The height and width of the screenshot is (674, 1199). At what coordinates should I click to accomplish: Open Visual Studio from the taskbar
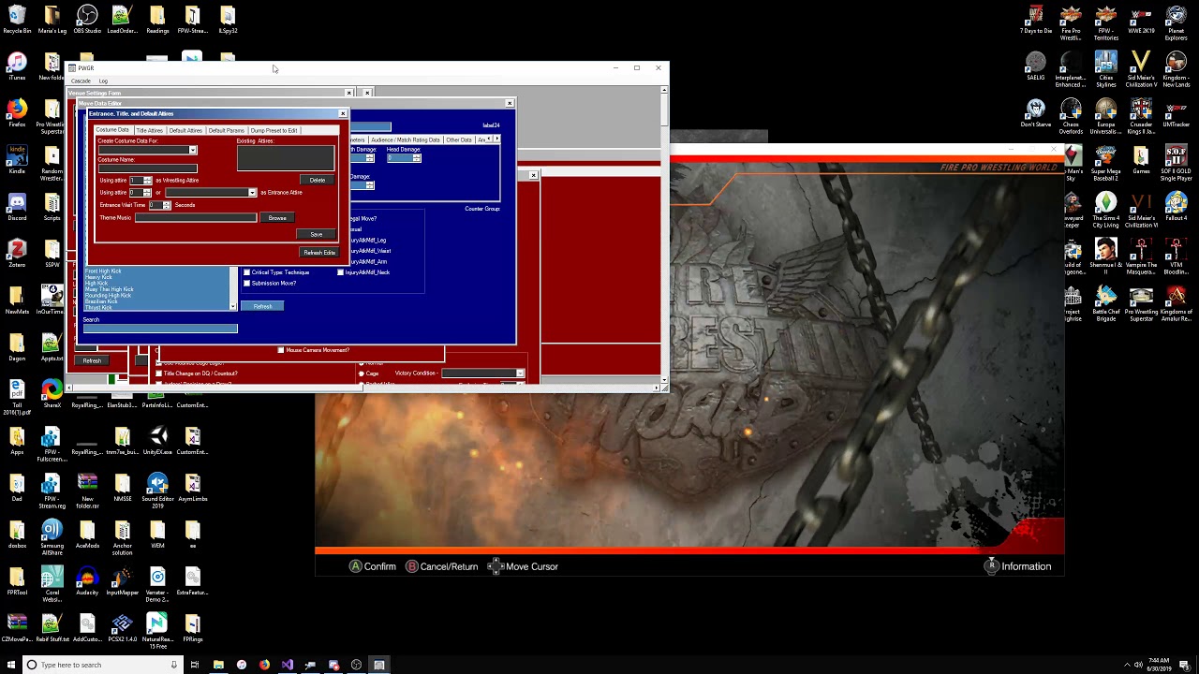tap(288, 665)
